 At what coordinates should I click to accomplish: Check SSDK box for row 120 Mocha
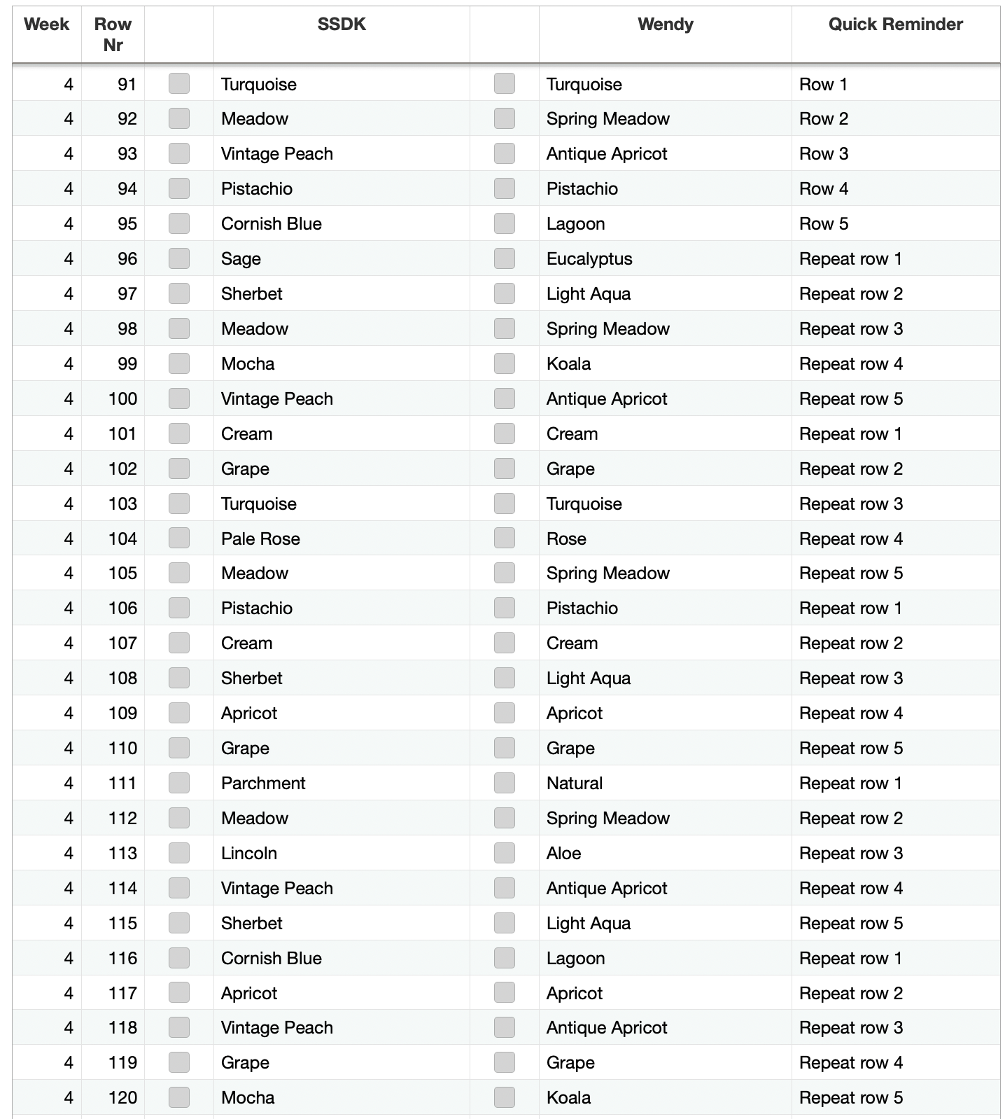pos(179,1097)
